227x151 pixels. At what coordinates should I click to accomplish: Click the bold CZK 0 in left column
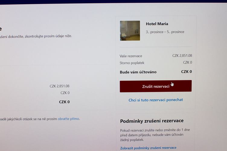pos(64,102)
